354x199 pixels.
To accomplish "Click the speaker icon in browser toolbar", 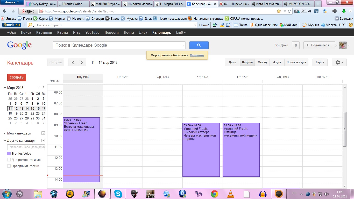I will point(334,11).
